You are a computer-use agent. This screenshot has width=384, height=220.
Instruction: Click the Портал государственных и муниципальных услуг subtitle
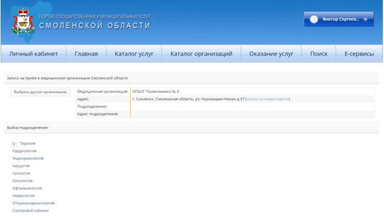coord(95,17)
